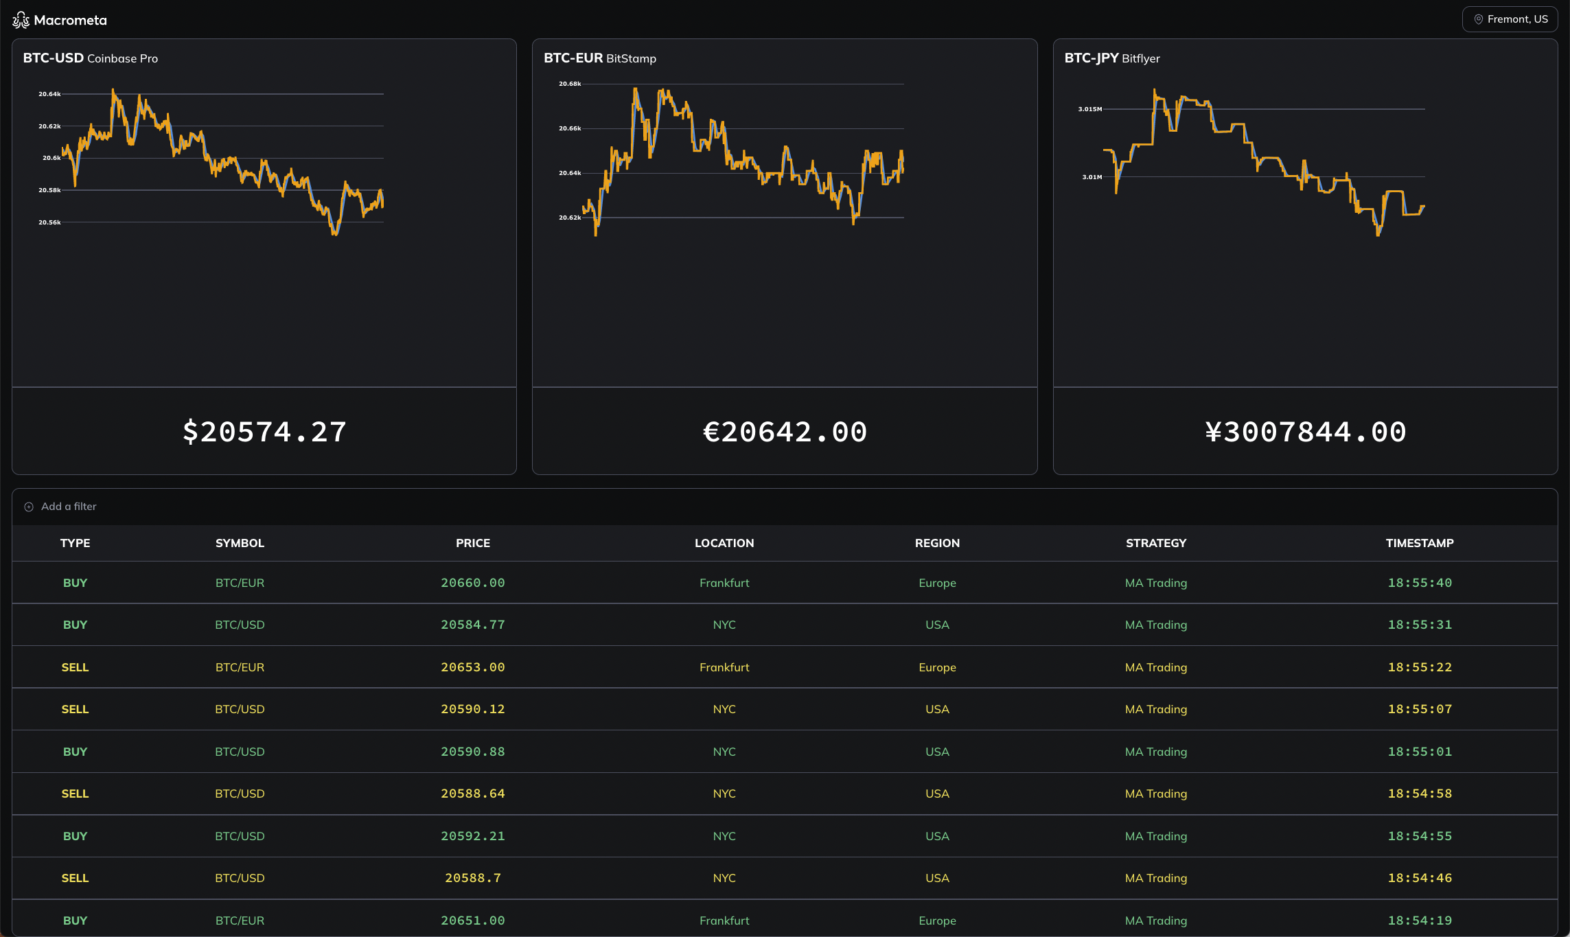Image resolution: width=1570 pixels, height=937 pixels.
Task: Click the TIMESTAMP column header
Action: click(1420, 543)
